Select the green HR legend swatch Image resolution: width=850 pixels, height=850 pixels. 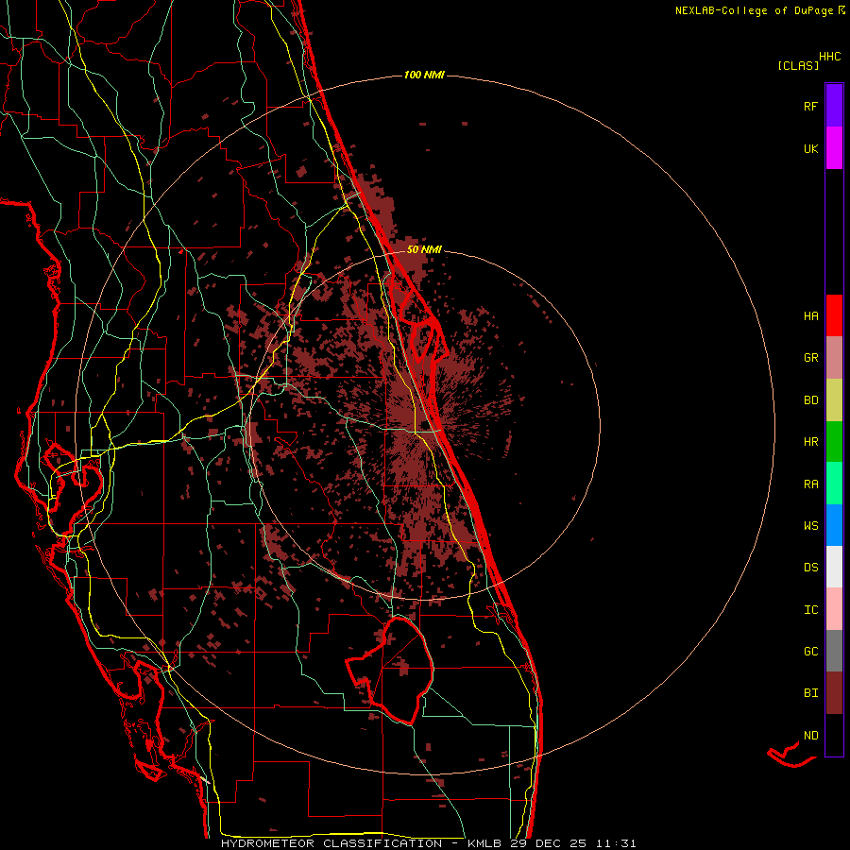834,441
